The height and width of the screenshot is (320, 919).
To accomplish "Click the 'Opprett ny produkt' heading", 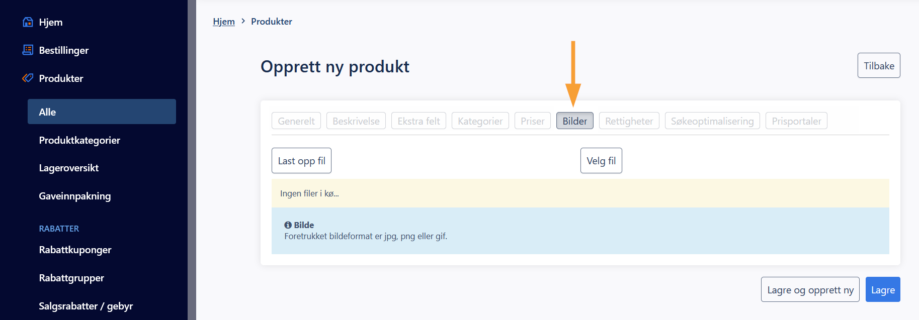I will [x=335, y=66].
